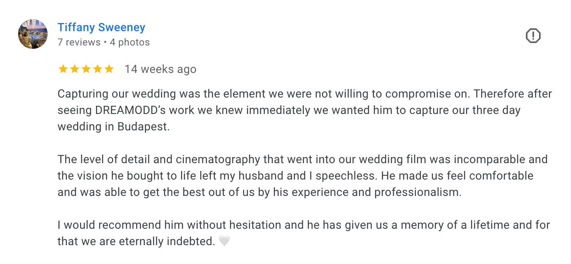Click the first yellow rating star
Viewport: 571px width, 264px height.
tap(63, 69)
